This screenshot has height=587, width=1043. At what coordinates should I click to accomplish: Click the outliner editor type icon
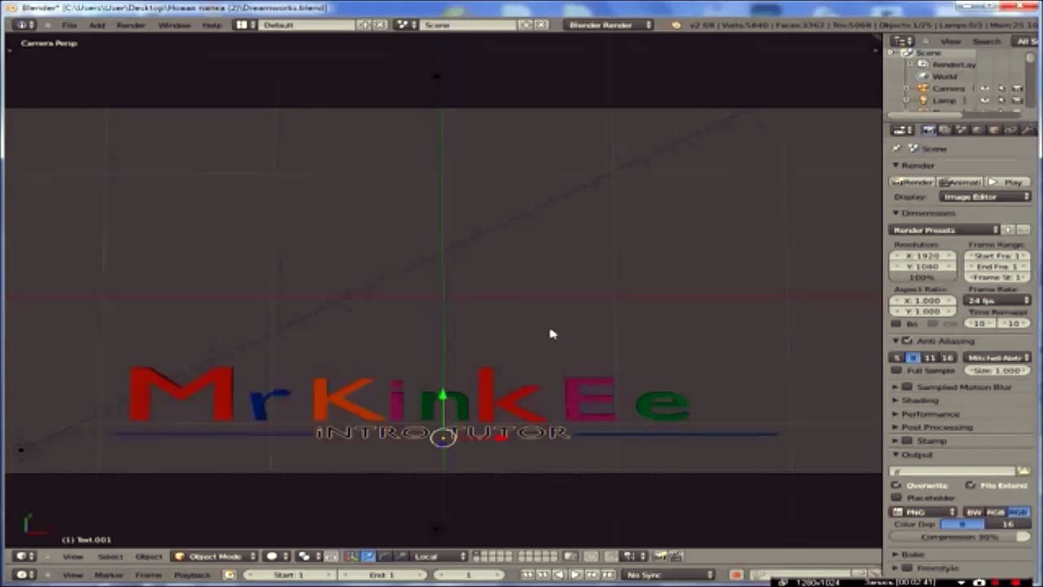(x=902, y=42)
